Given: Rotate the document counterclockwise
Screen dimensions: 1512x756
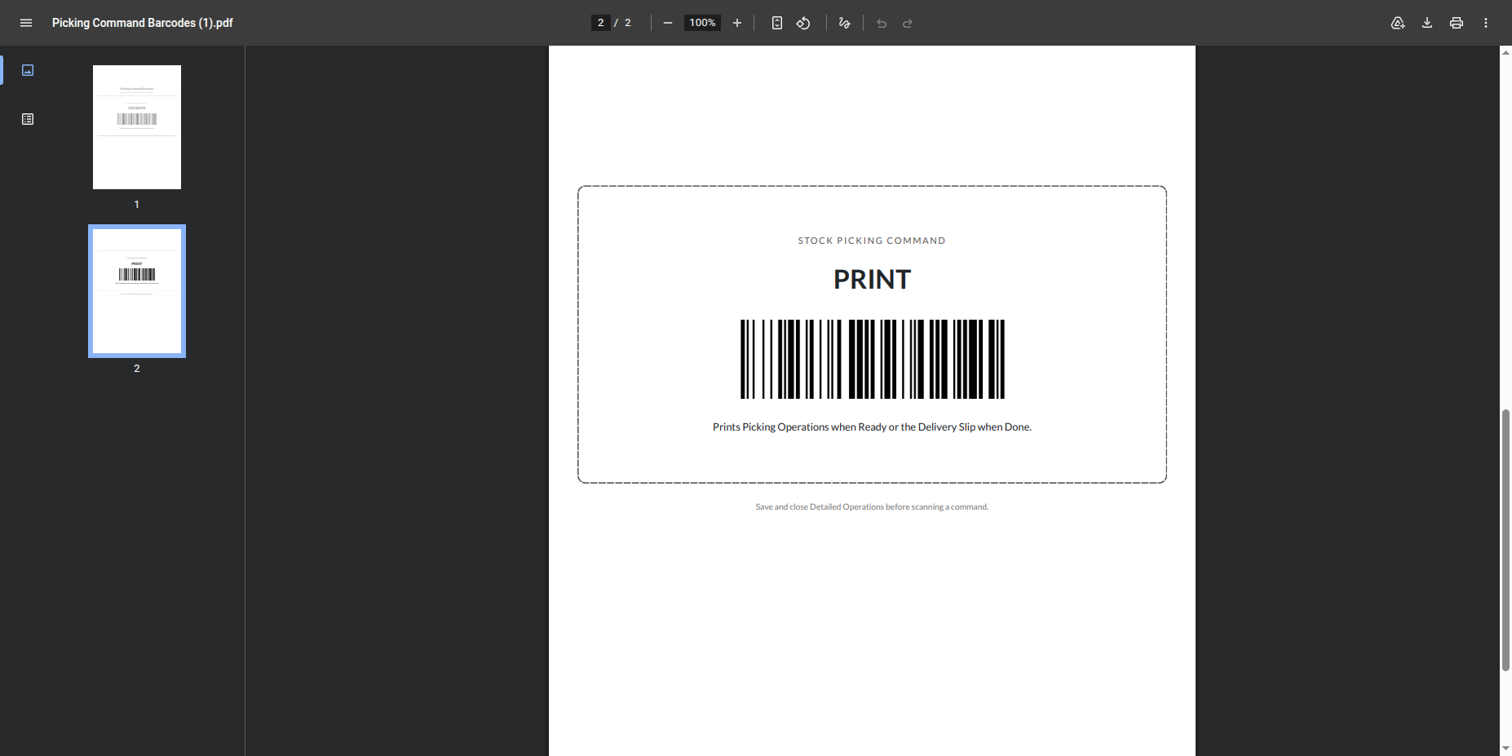Looking at the screenshot, I should [803, 23].
